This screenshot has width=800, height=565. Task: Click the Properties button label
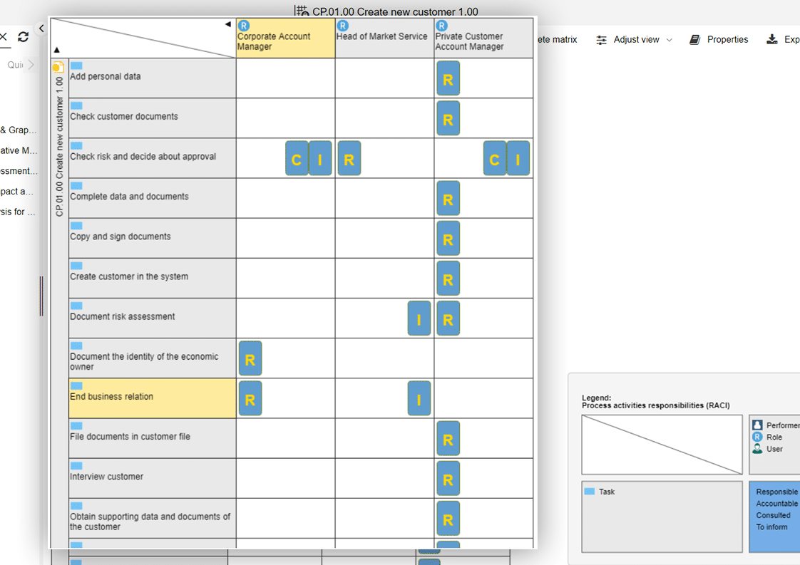tap(727, 40)
